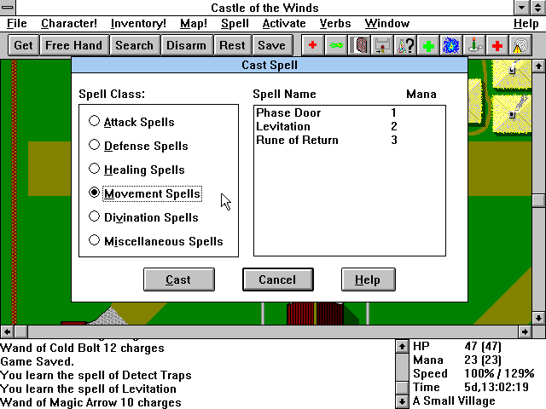Select Rune of Return in spell list
This screenshot has width=546, height=409.
[x=349, y=140]
